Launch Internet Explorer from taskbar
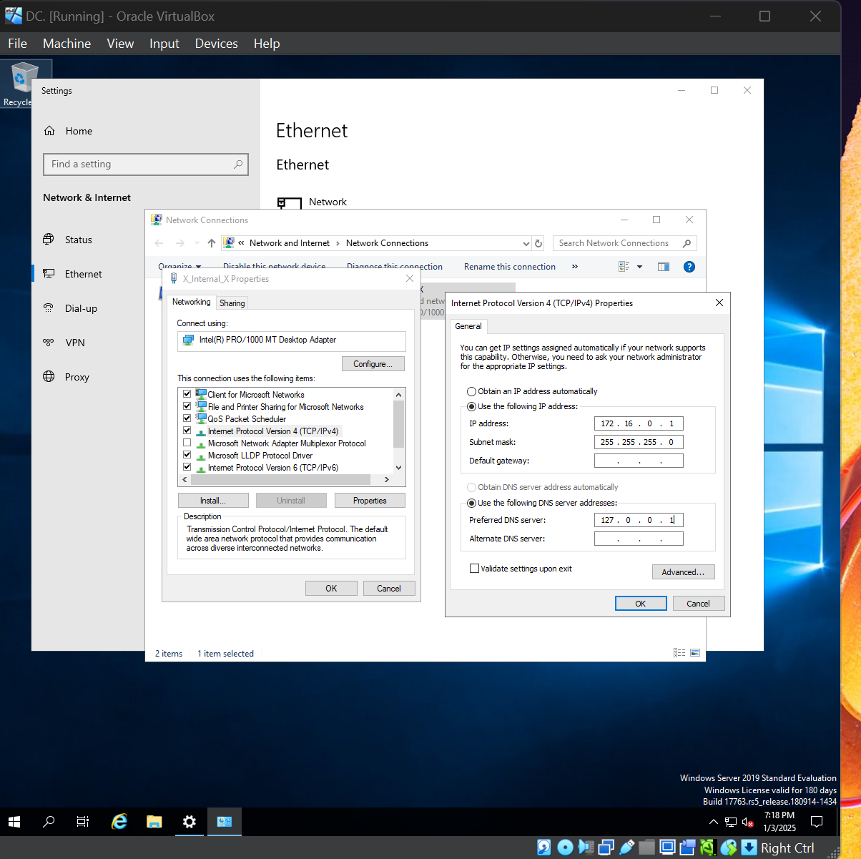The image size is (861, 859). [x=119, y=822]
